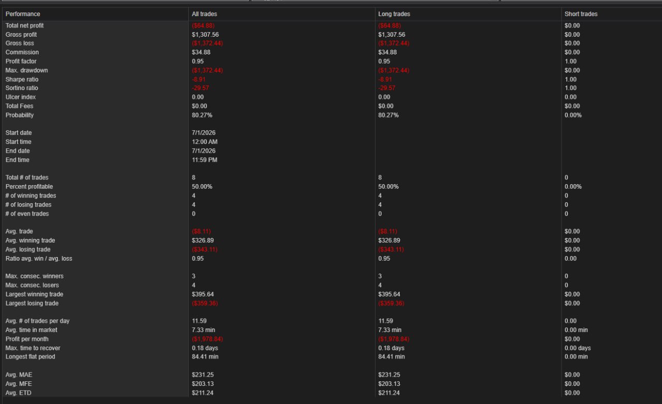Screen dimensions: 662x404
Task: Click the Short trades column header
Action: click(x=581, y=14)
